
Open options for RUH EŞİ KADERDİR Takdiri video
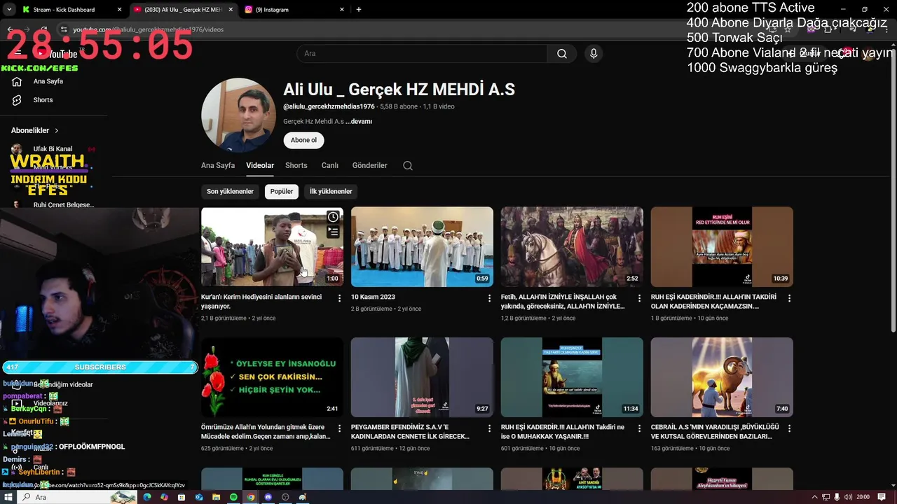pos(640,428)
